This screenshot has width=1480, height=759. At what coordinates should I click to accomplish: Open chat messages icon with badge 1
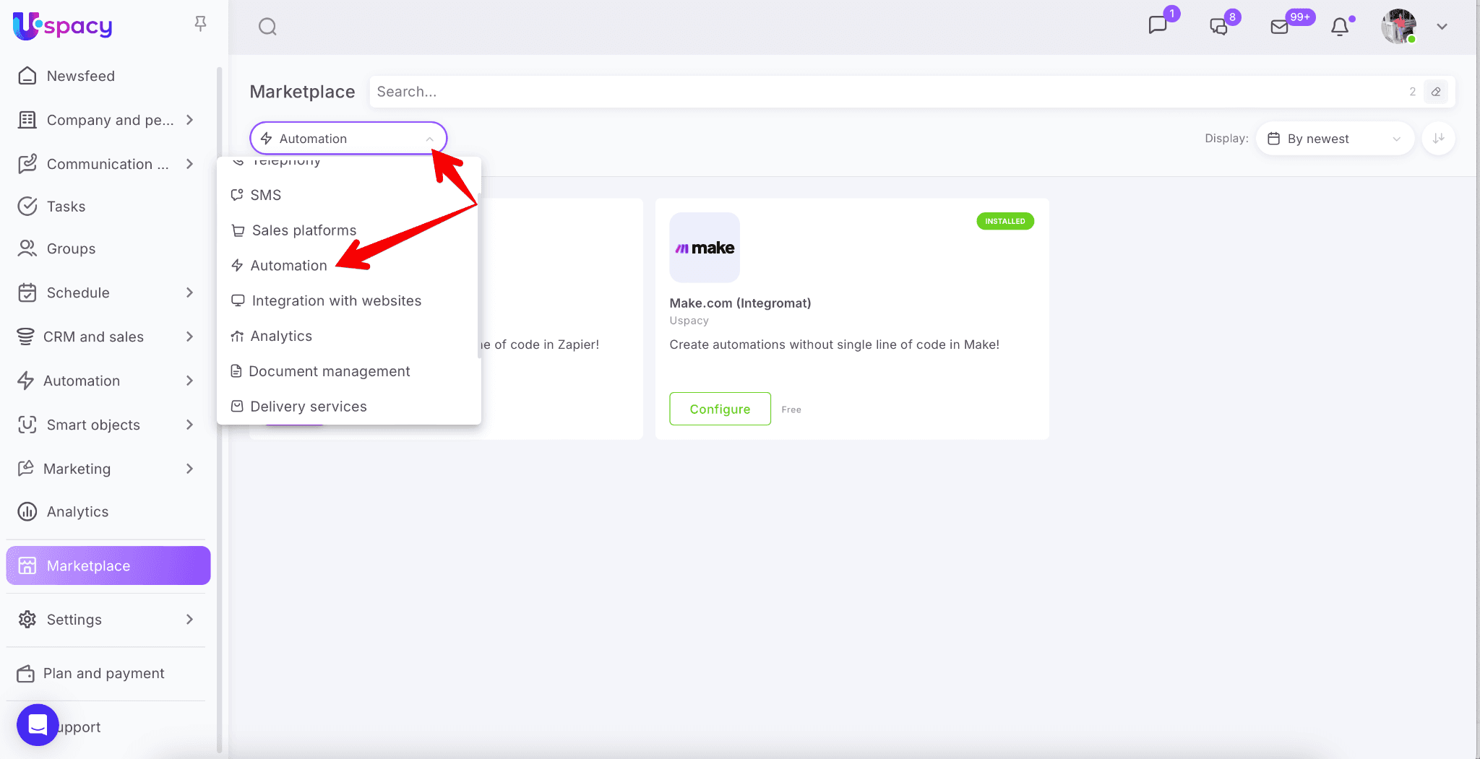click(x=1158, y=25)
